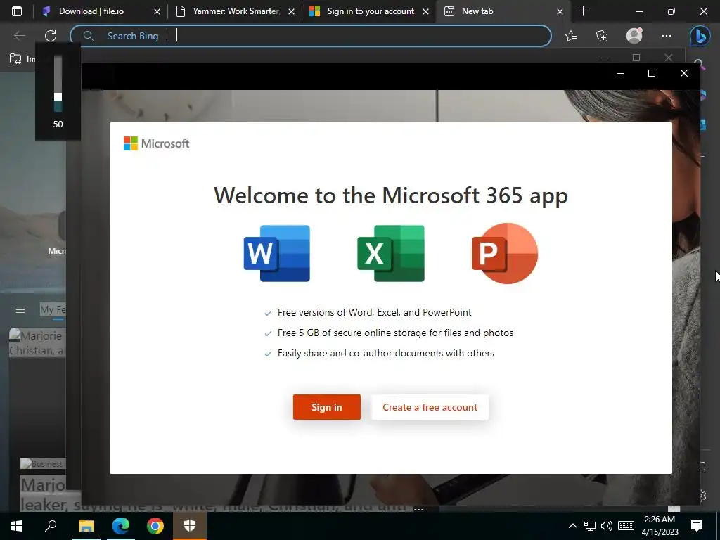Open Windows Security shield in taskbar
The image size is (720, 540).
190,526
